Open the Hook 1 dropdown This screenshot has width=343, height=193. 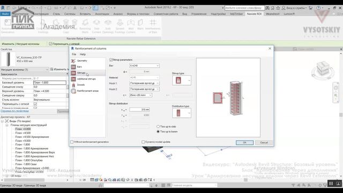pyautogui.click(x=144, y=84)
